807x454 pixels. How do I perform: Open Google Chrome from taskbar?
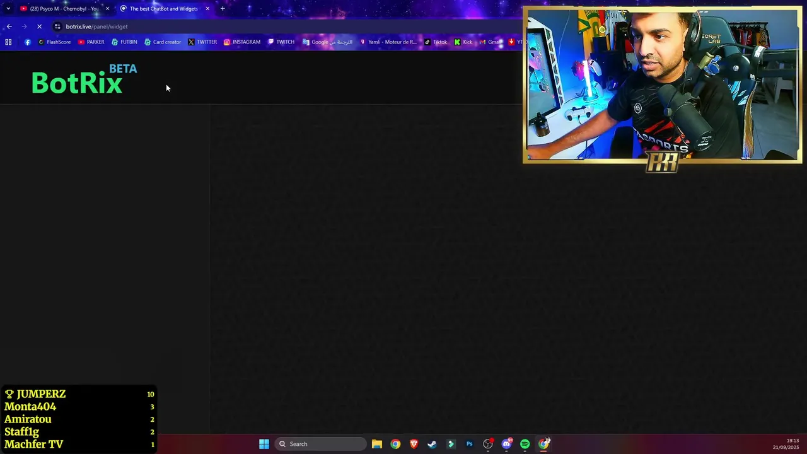tap(395, 444)
